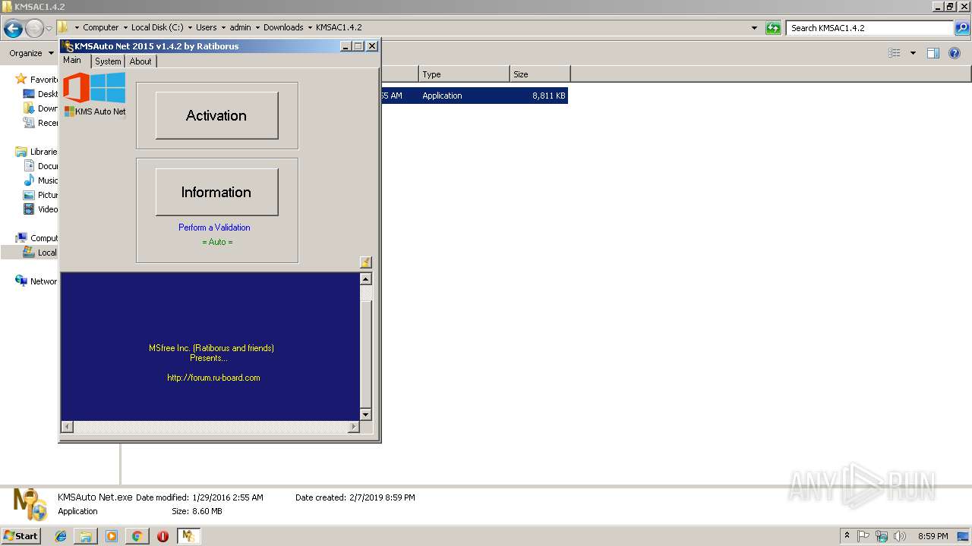Expand Favorites in the navigation pane

tap(38, 80)
